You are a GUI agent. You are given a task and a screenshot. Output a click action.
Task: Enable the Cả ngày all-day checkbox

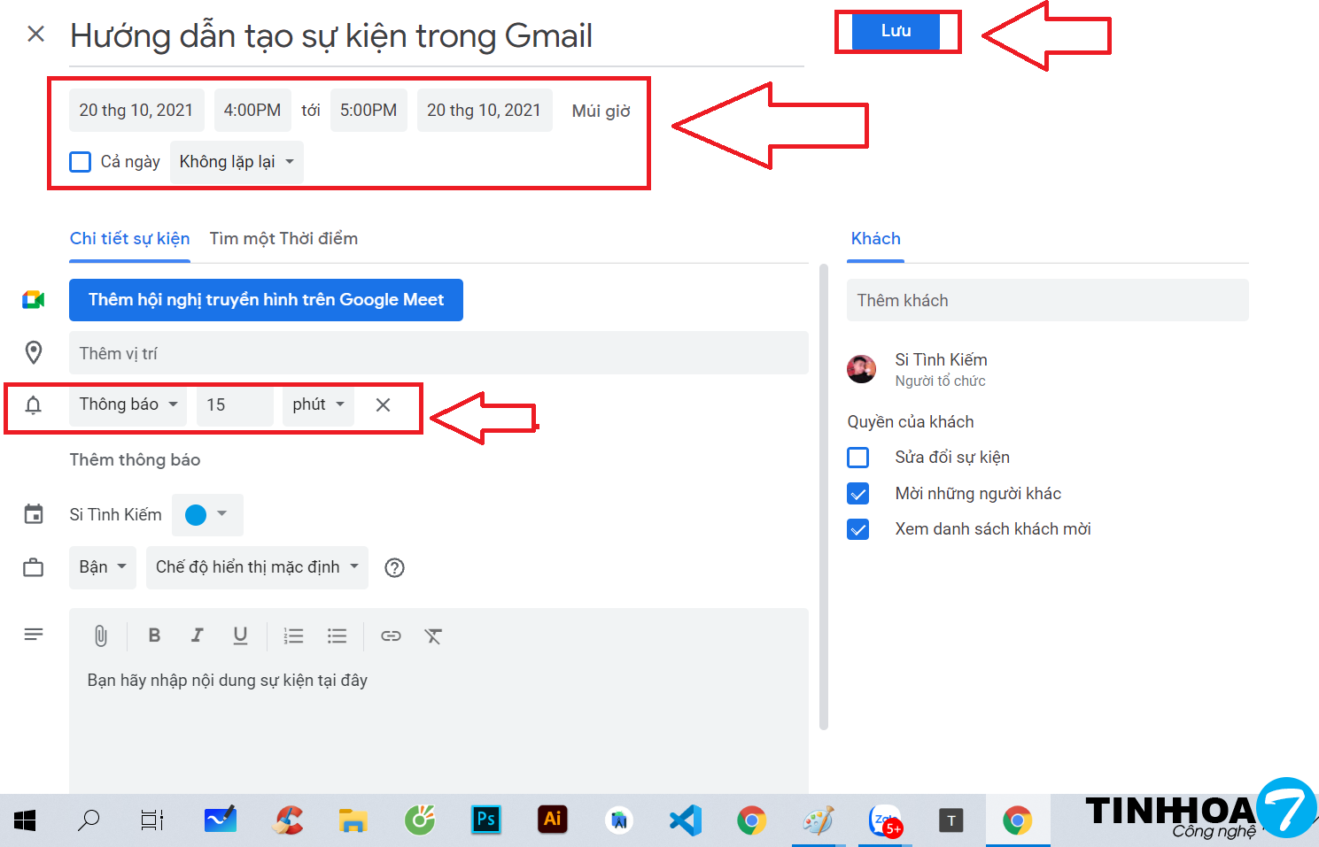tap(81, 162)
